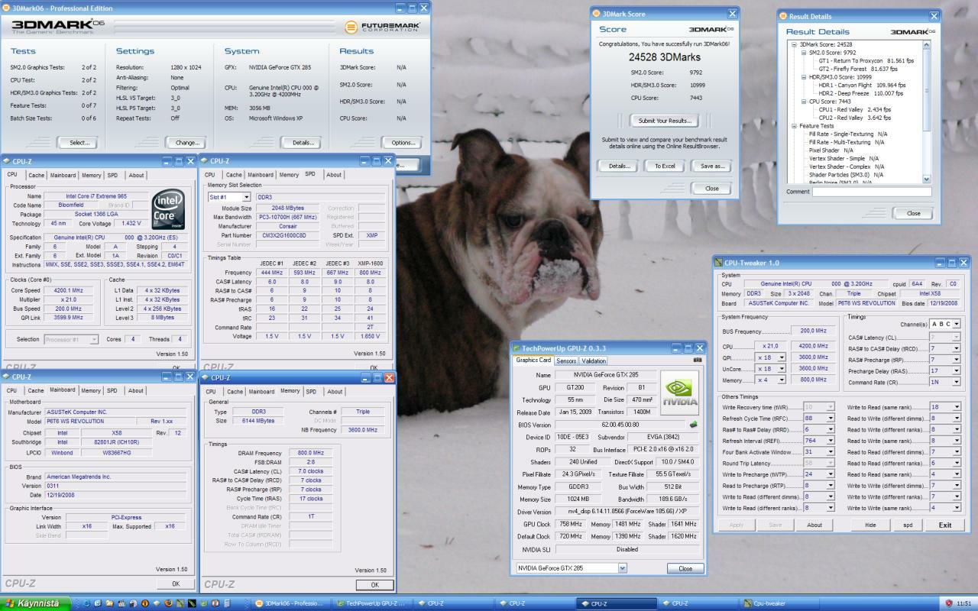Screen dimensions: 978x611
Task: Click Close in the GPU-Z window
Action: [x=685, y=568]
